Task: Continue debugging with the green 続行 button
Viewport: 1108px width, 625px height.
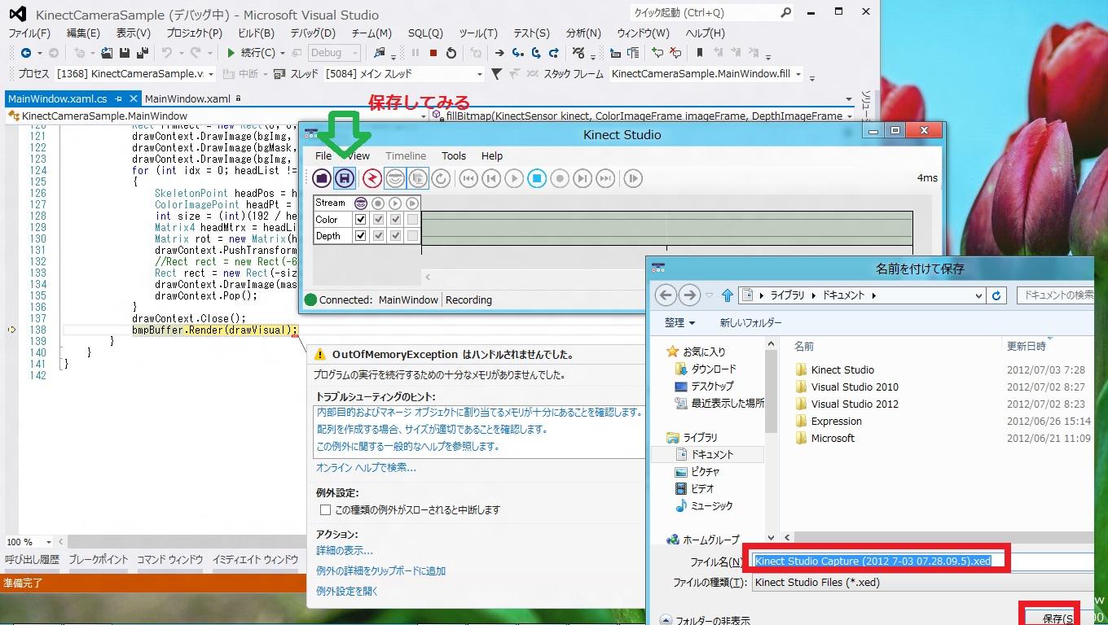Action: click(251, 53)
